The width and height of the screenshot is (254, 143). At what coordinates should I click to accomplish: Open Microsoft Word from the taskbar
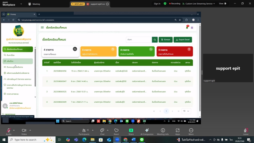pos(133,140)
